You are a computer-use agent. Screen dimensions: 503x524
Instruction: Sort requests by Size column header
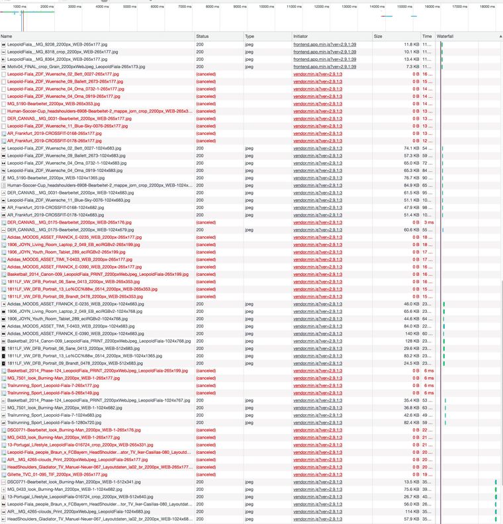[395, 36]
